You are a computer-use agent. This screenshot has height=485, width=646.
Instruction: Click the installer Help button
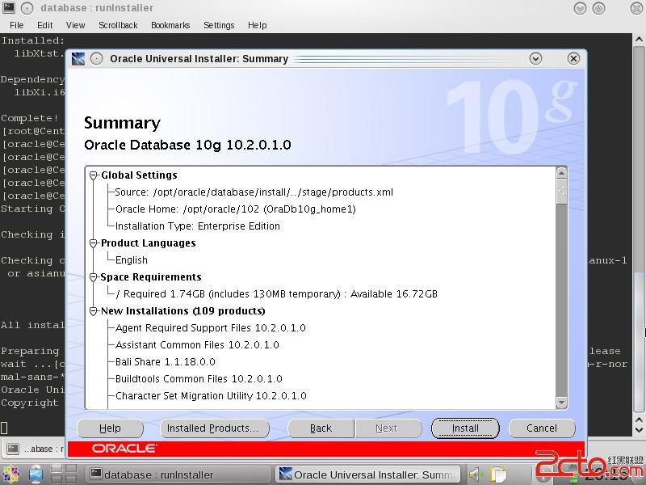pos(110,428)
